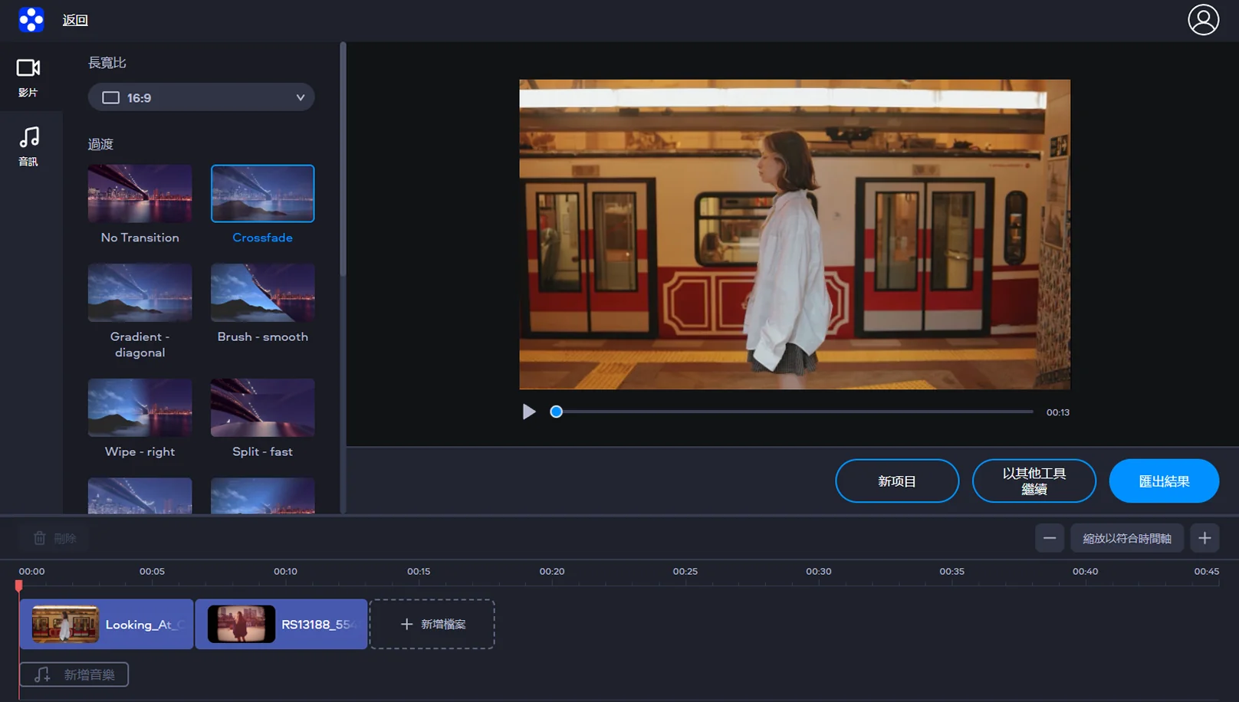The height and width of the screenshot is (702, 1239).
Task: Choose the Gradient - diagonal transition
Action: pyautogui.click(x=140, y=293)
